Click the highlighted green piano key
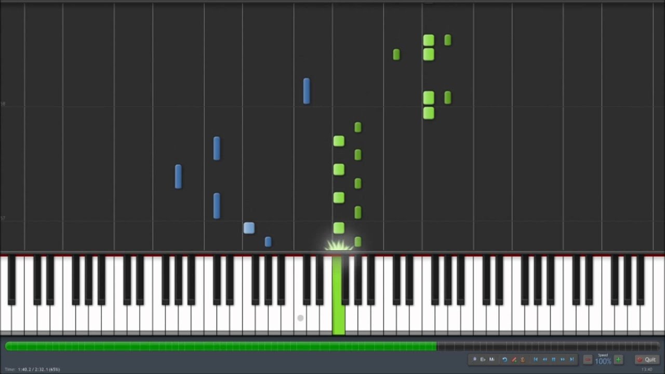665x374 pixels. coord(339,295)
